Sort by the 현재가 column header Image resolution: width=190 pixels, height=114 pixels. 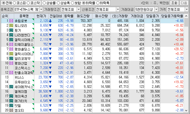pos(41,16)
